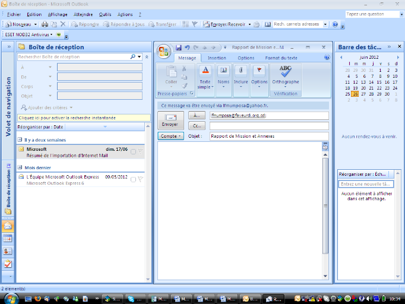Toggle the flag on the Microsoft email

click(141, 151)
